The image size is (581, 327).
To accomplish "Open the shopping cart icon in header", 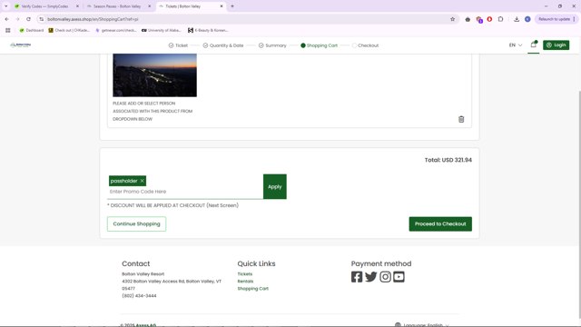I will point(534,45).
